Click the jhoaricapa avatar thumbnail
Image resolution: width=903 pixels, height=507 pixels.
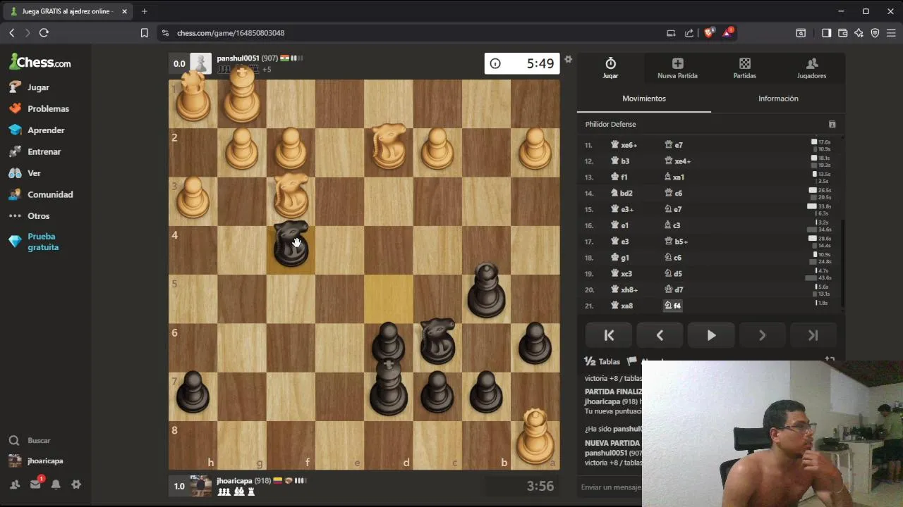click(200, 486)
